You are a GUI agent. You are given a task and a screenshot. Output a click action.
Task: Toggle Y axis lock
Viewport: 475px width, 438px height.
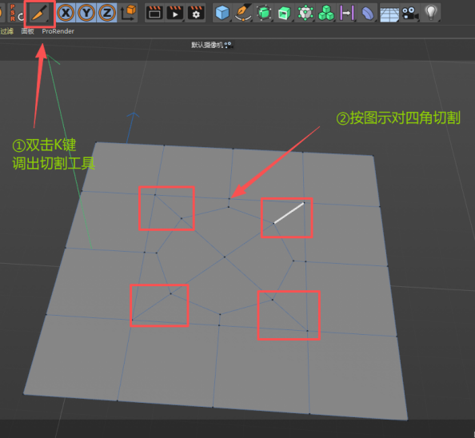point(86,13)
